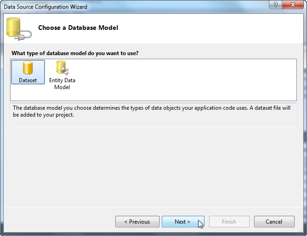Close the wizard with the red X
This screenshot has height=236, width=307.
[293, 5]
